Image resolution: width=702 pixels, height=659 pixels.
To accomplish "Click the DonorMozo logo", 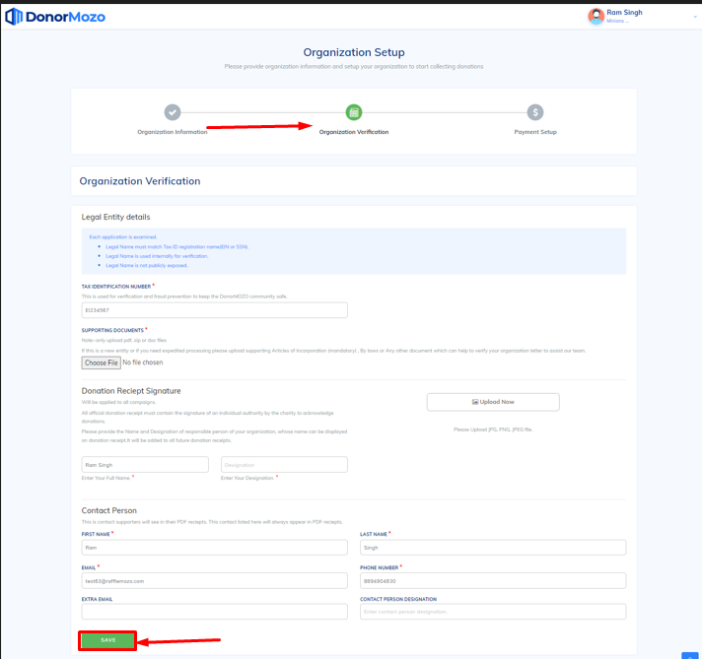I will [55, 17].
